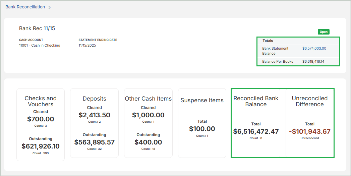Click the Bank Reconciliation breadcrumb link
The image size is (351, 176).
pos(25,7)
